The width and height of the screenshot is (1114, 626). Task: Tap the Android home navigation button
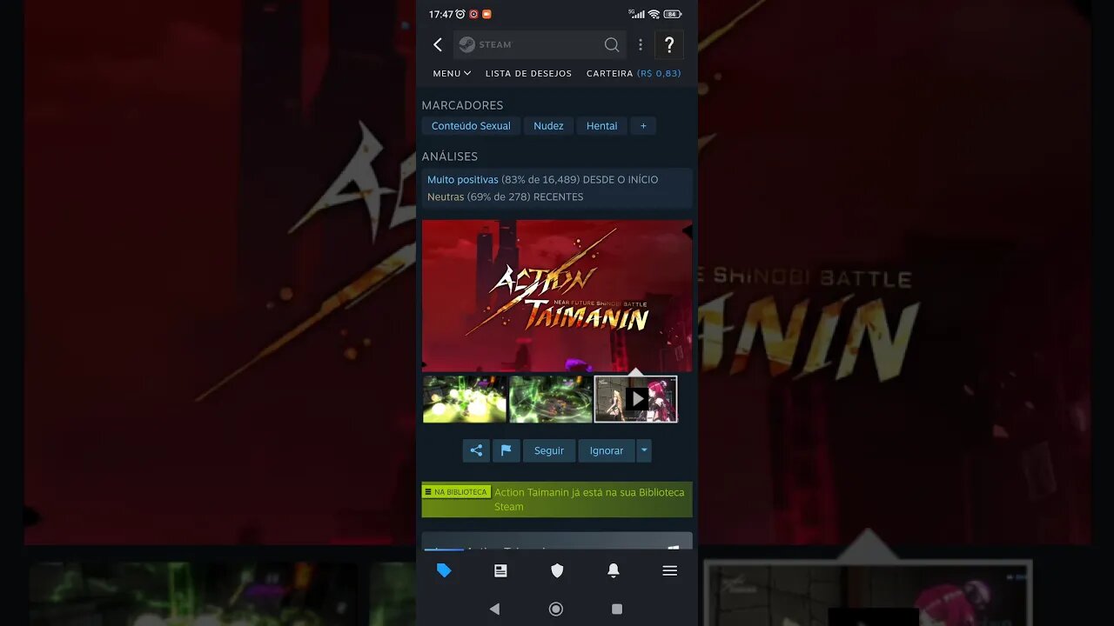[556, 609]
